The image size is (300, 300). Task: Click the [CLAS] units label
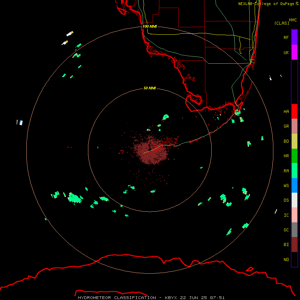point(282,23)
